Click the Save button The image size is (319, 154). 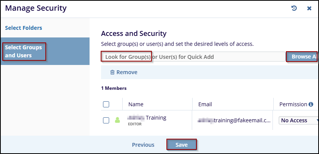(x=181, y=145)
